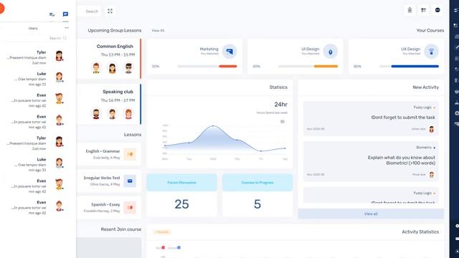Adjust the Marketing red progress bar
Screen dimensions: 459x258
coord(228,67)
